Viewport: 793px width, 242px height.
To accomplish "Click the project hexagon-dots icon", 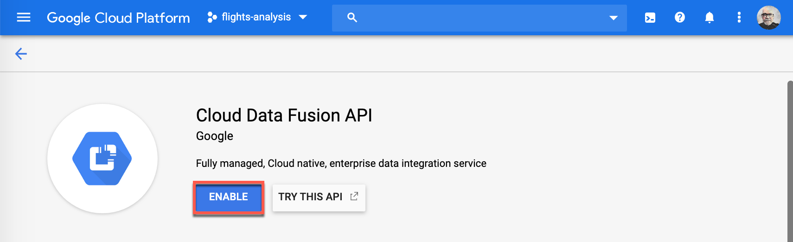I will click(x=212, y=18).
